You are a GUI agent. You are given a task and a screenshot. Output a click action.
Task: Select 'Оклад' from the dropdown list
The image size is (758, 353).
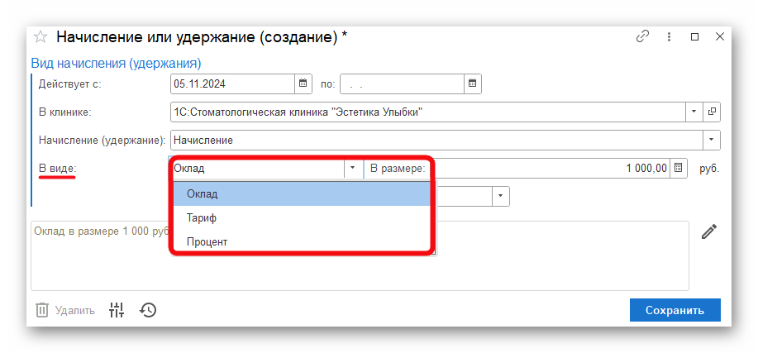(302, 194)
